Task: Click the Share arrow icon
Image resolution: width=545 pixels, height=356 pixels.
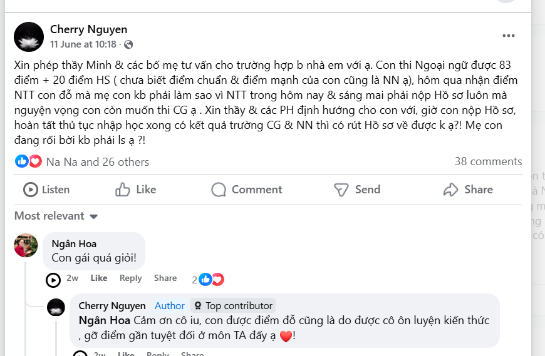Action: pos(450,190)
